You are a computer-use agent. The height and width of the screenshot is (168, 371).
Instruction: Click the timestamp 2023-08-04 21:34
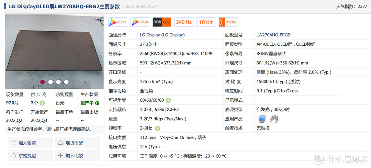(140, 7)
